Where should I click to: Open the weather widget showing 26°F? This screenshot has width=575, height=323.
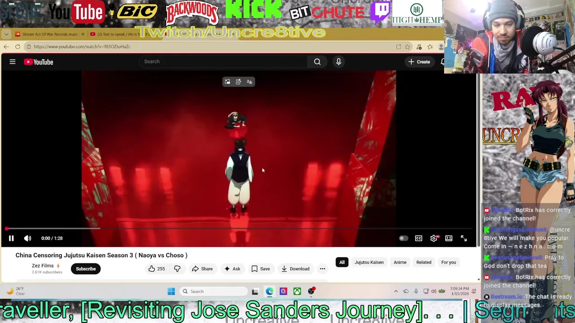[16, 292]
